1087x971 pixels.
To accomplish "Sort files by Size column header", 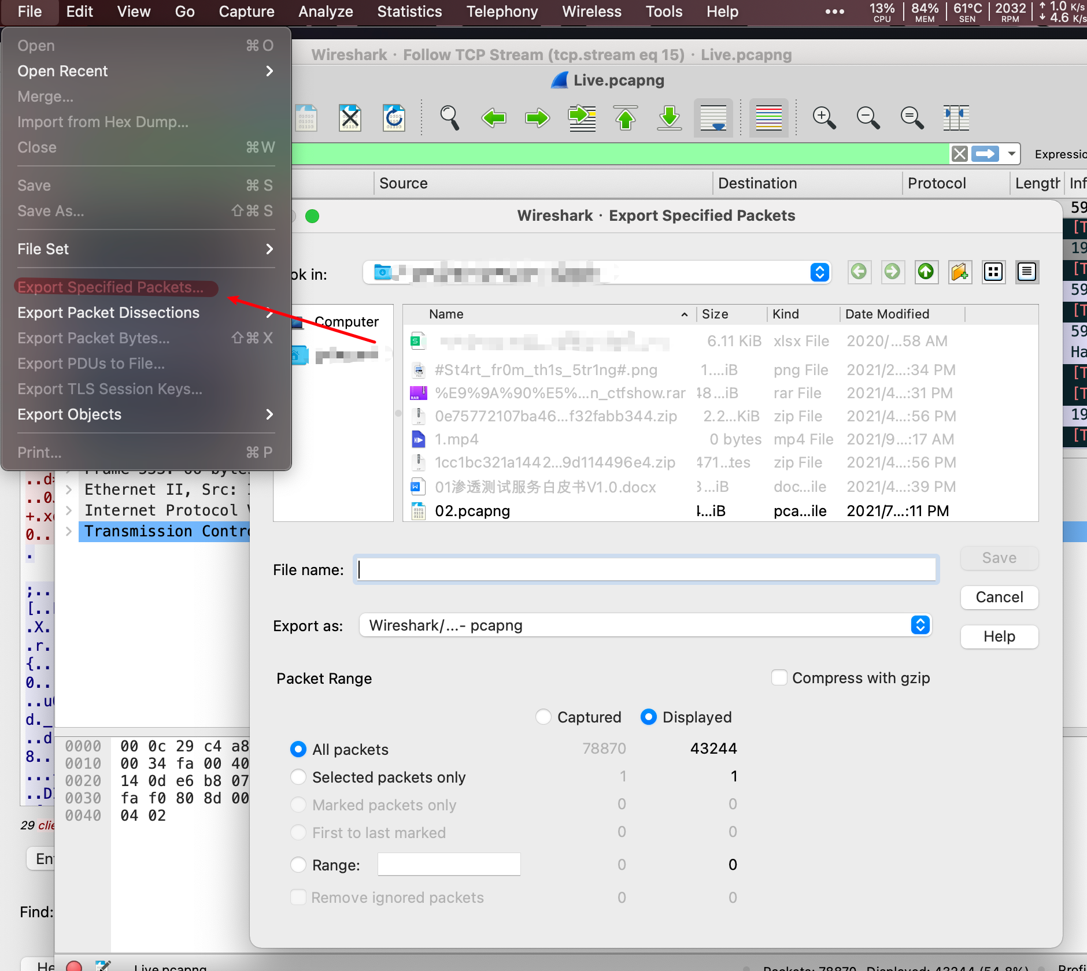I will tap(731, 314).
